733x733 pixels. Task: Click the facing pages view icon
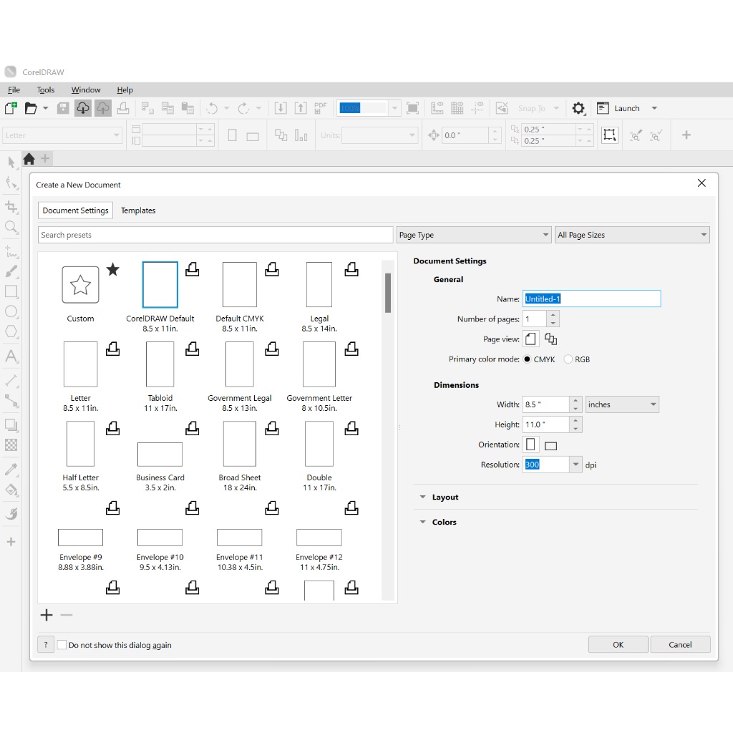(x=550, y=339)
